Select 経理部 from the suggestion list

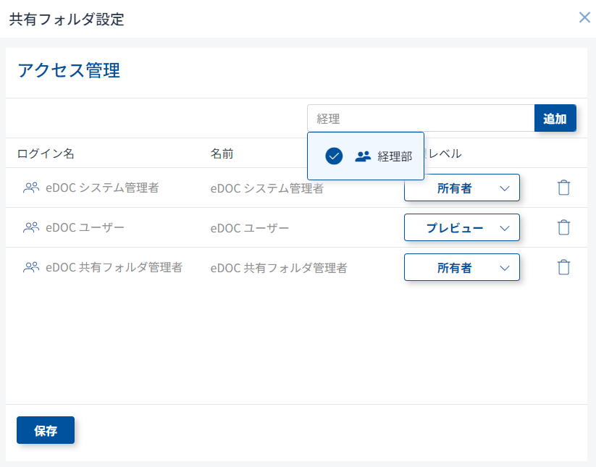tap(395, 156)
